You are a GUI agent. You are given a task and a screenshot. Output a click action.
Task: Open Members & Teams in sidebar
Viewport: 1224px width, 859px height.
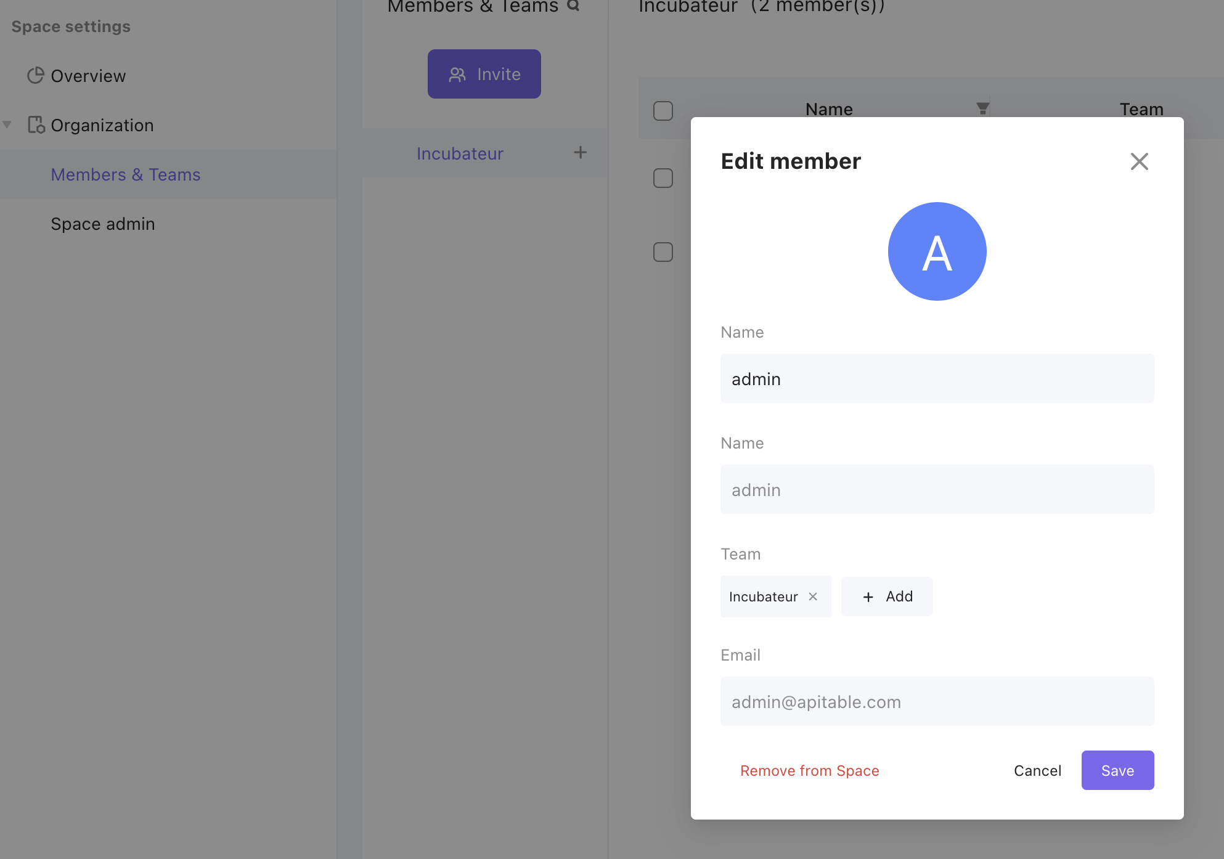(x=126, y=174)
